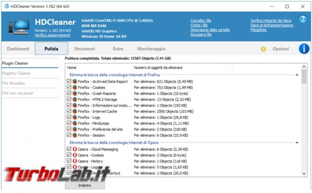This screenshot has width=312, height=193.
Task: Click the scrollbar up arrow
Action: [x=304, y=67]
